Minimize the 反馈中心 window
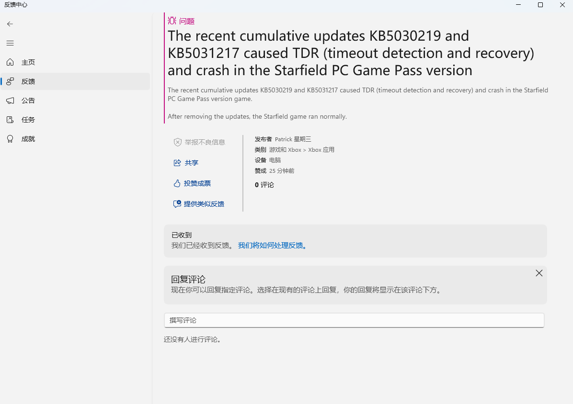This screenshot has height=404, width=573. pyautogui.click(x=518, y=5)
